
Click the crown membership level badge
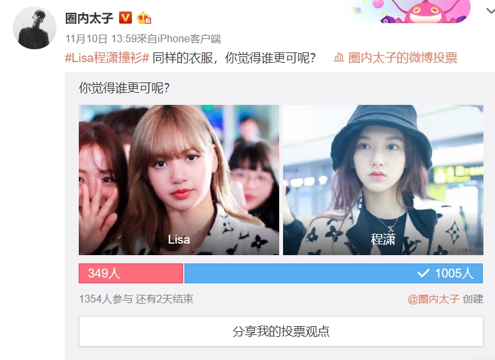click(144, 18)
